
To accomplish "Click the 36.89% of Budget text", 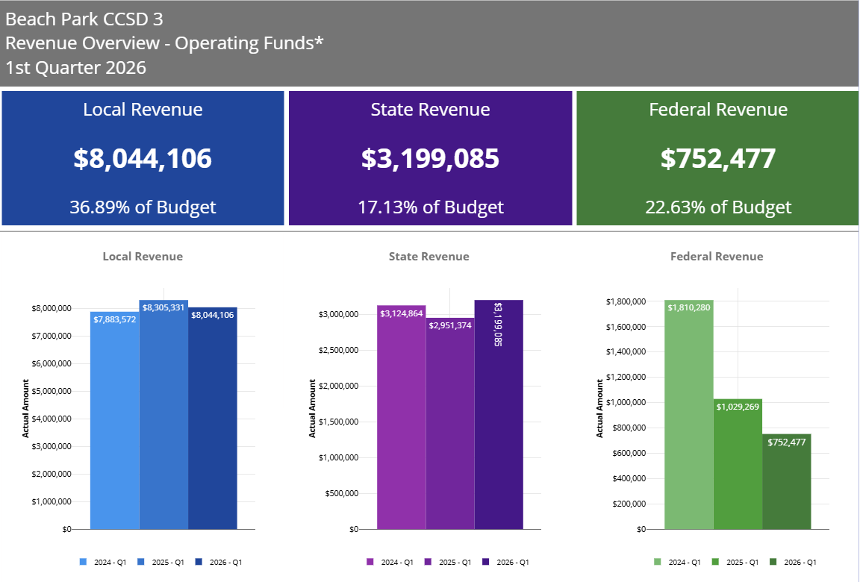I will (x=143, y=207).
